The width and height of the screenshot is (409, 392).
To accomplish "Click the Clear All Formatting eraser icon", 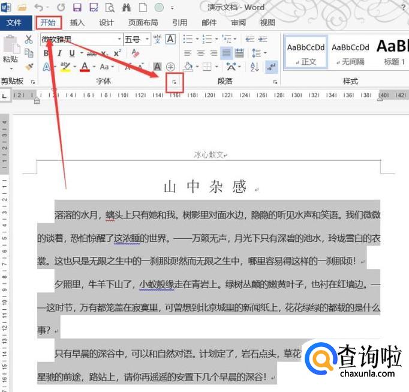I will [135, 53].
